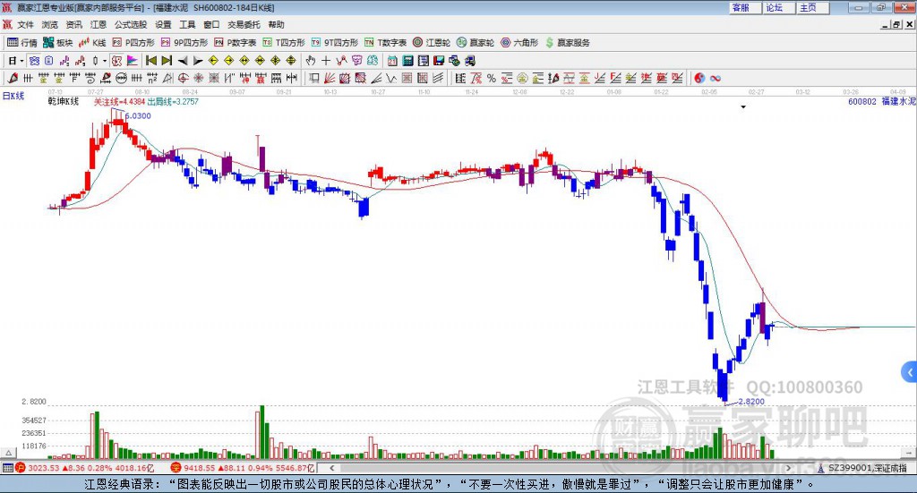Open the T数字表 tool
The image size is (917, 493).
pos(385,43)
